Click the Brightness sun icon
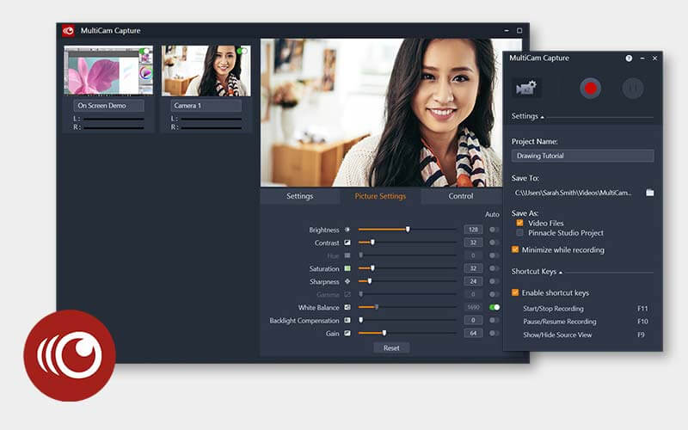This screenshot has height=430, width=688. 347,230
